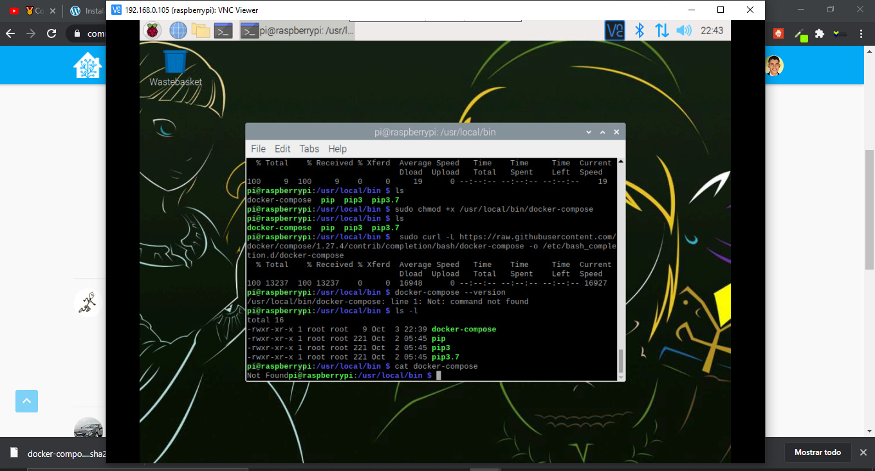
Task: Open the File Manager folders icon
Action: pos(201,30)
